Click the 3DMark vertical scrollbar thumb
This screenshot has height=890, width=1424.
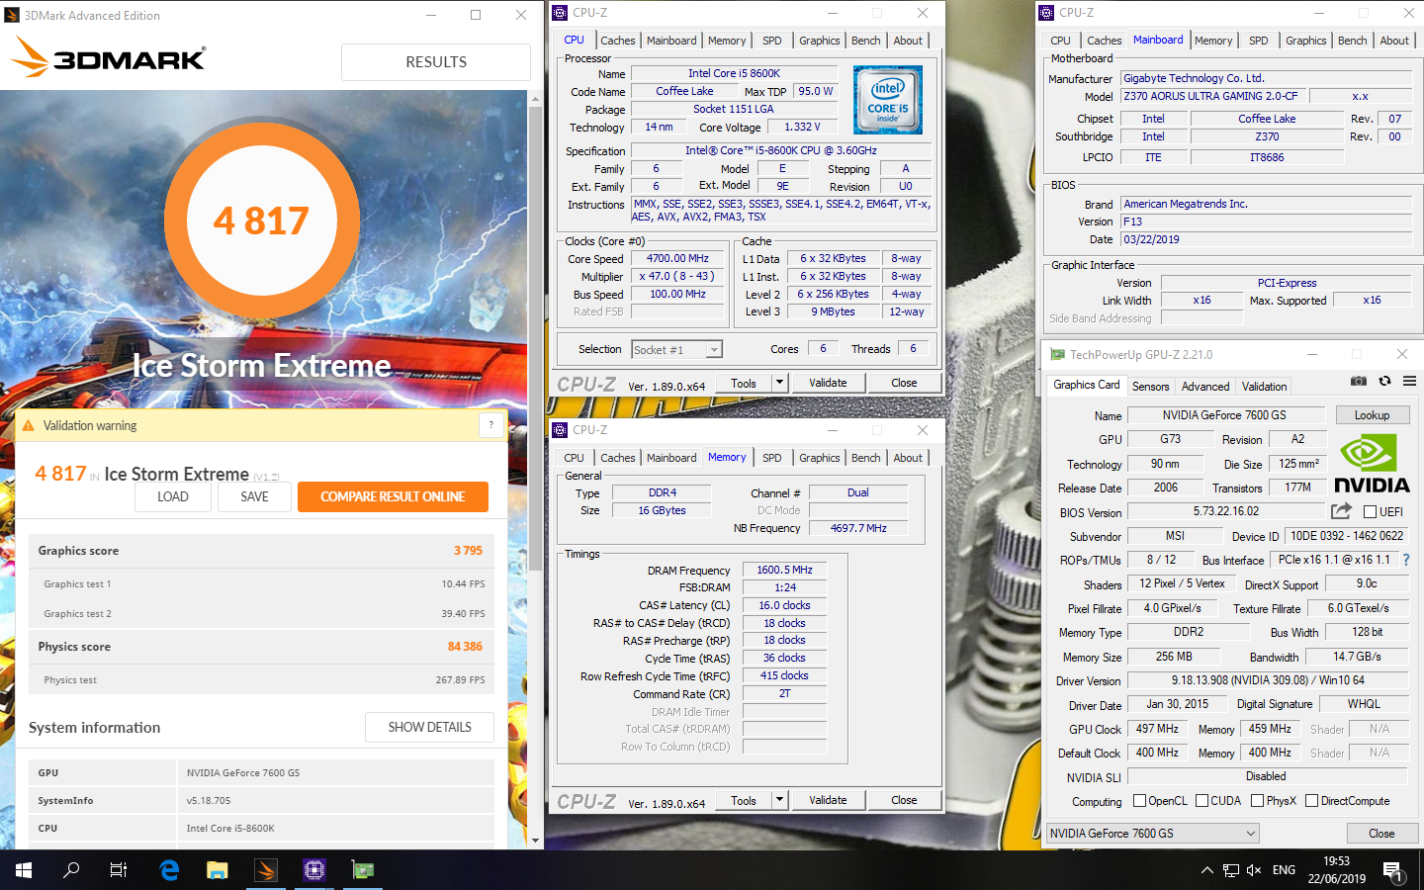[536, 336]
